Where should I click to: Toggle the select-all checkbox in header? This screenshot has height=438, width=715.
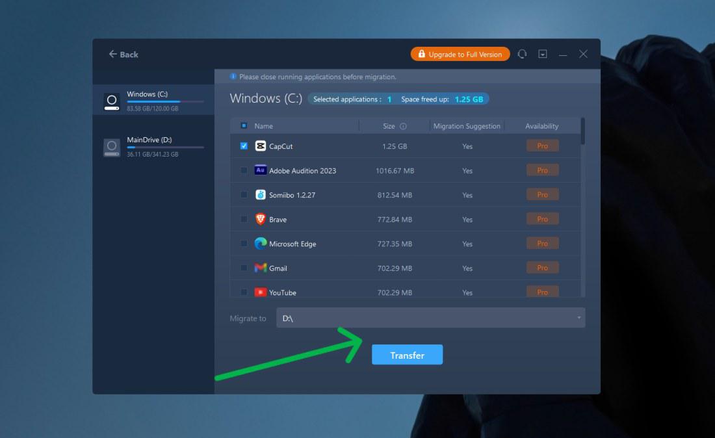point(244,125)
